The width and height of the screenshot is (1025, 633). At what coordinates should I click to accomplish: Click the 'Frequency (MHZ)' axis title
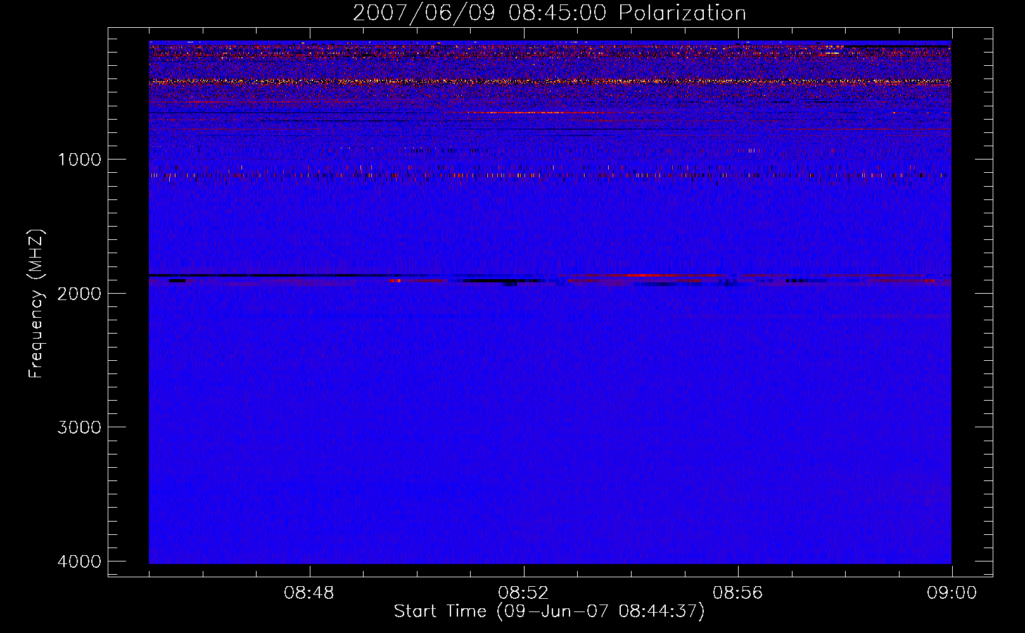coord(36,304)
